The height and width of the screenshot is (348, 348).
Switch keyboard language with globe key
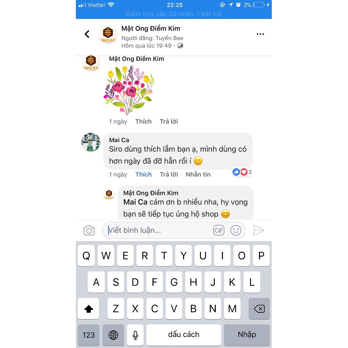[113, 335]
